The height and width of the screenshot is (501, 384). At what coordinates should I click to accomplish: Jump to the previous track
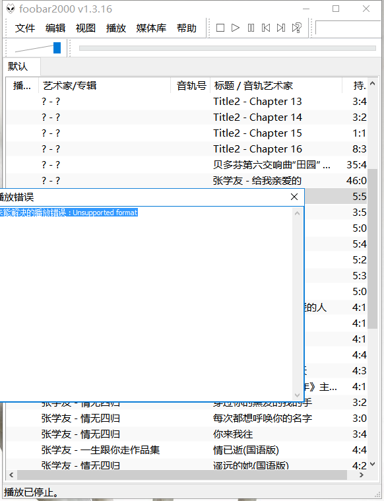(266, 28)
